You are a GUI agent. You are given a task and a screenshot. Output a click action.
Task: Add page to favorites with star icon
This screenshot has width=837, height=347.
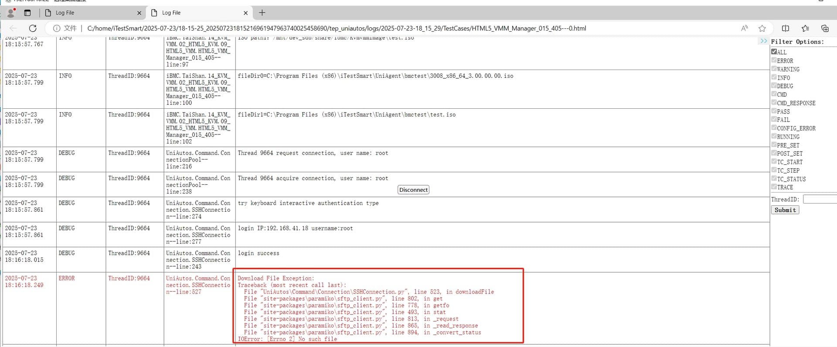coord(762,28)
